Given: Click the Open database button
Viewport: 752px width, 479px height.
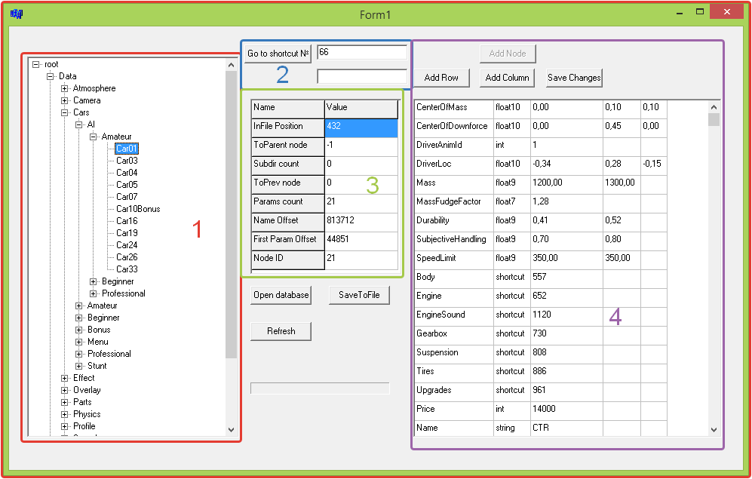Looking at the screenshot, I should coord(281,295).
